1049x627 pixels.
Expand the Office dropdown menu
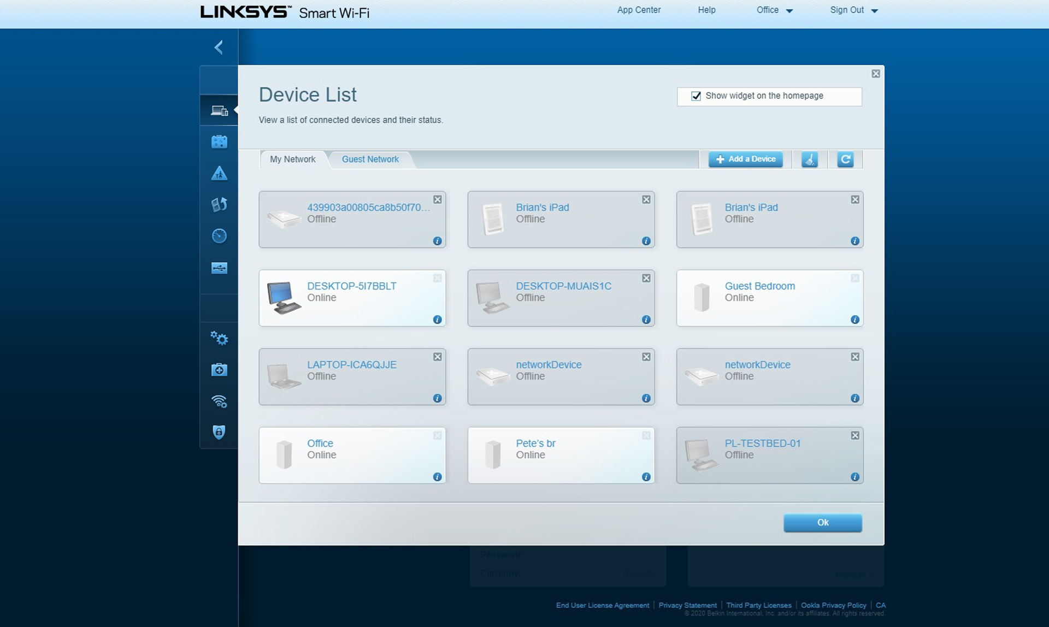click(x=776, y=10)
